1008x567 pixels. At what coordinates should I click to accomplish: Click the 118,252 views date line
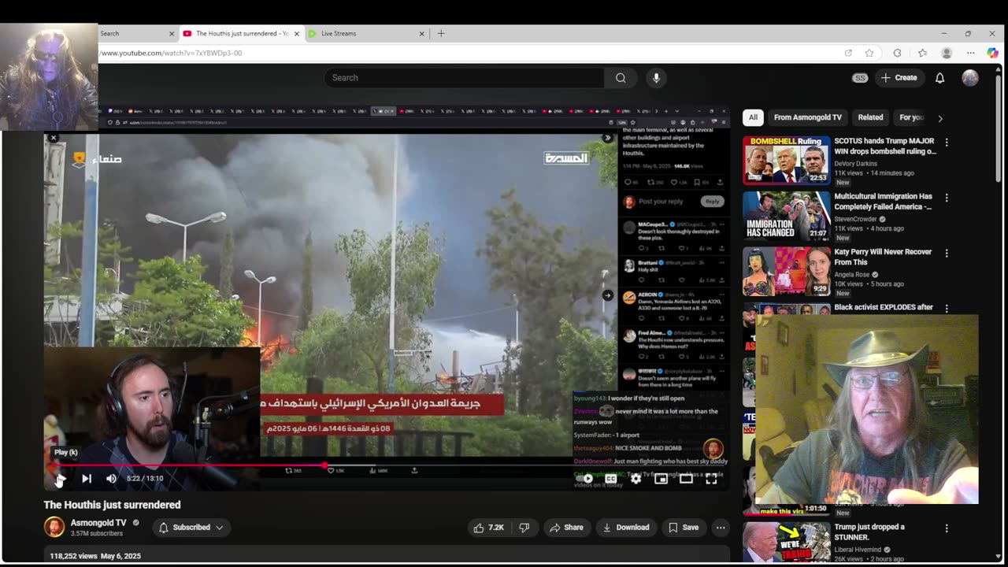(95, 556)
